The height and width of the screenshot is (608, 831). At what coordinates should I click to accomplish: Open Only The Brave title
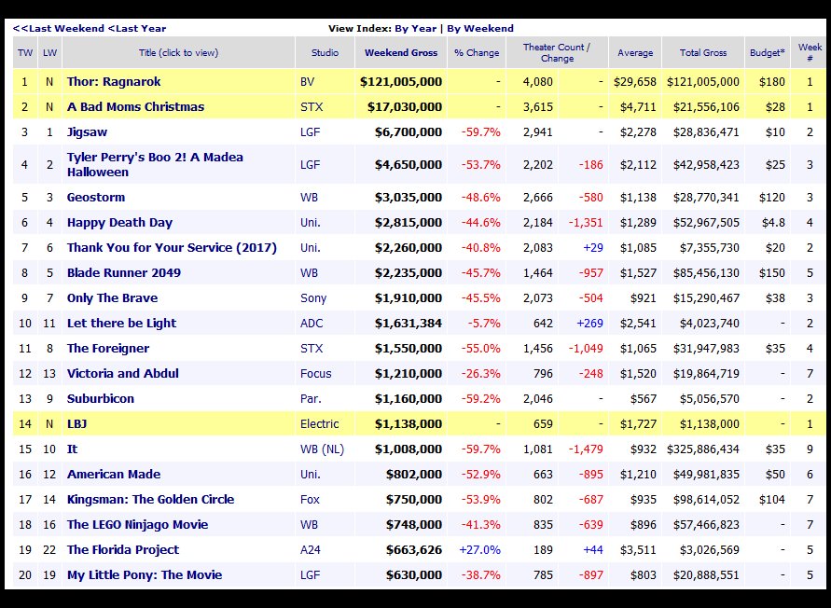[112, 297]
